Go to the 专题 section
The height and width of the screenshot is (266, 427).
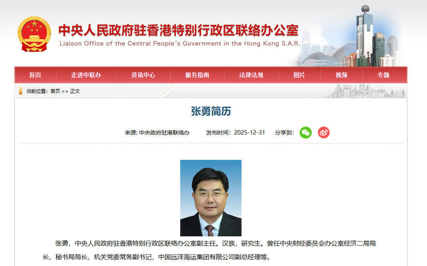coord(384,75)
